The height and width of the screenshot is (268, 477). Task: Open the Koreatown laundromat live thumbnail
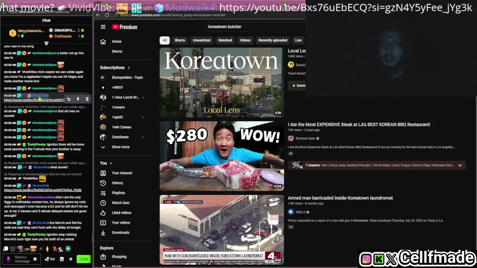click(222, 230)
